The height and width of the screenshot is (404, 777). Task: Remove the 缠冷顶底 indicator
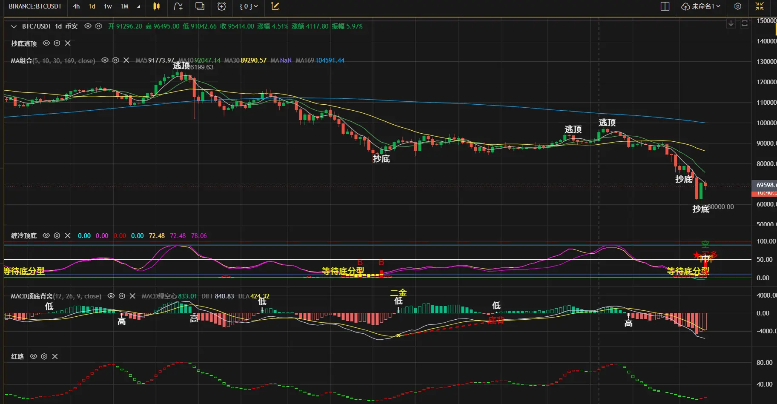[68, 235]
